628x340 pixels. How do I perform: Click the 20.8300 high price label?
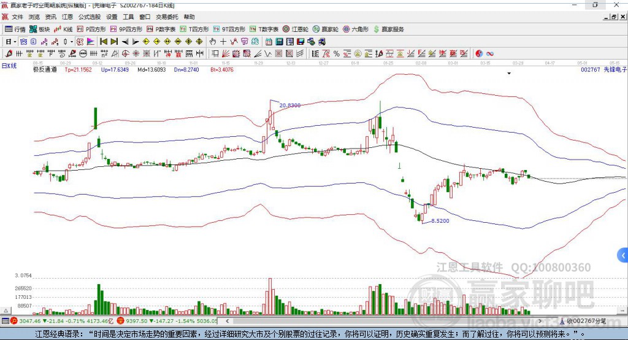290,105
